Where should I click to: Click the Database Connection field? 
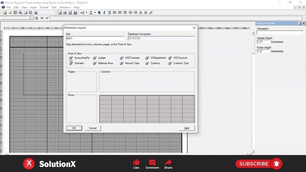pyautogui.click(x=162, y=38)
